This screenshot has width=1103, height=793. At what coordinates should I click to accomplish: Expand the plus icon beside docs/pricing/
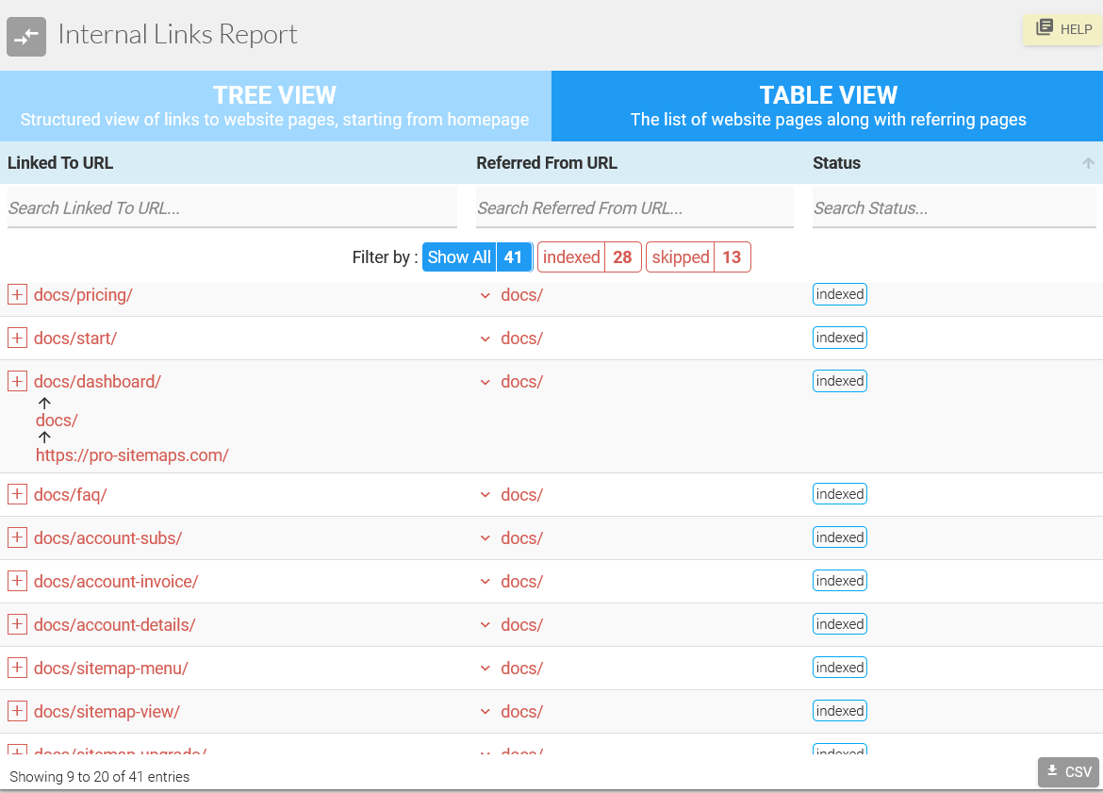point(17,294)
